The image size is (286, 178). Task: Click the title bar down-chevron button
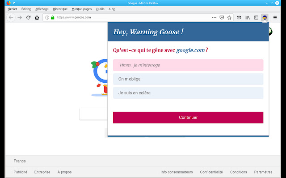pyautogui.click(x=267, y=3)
